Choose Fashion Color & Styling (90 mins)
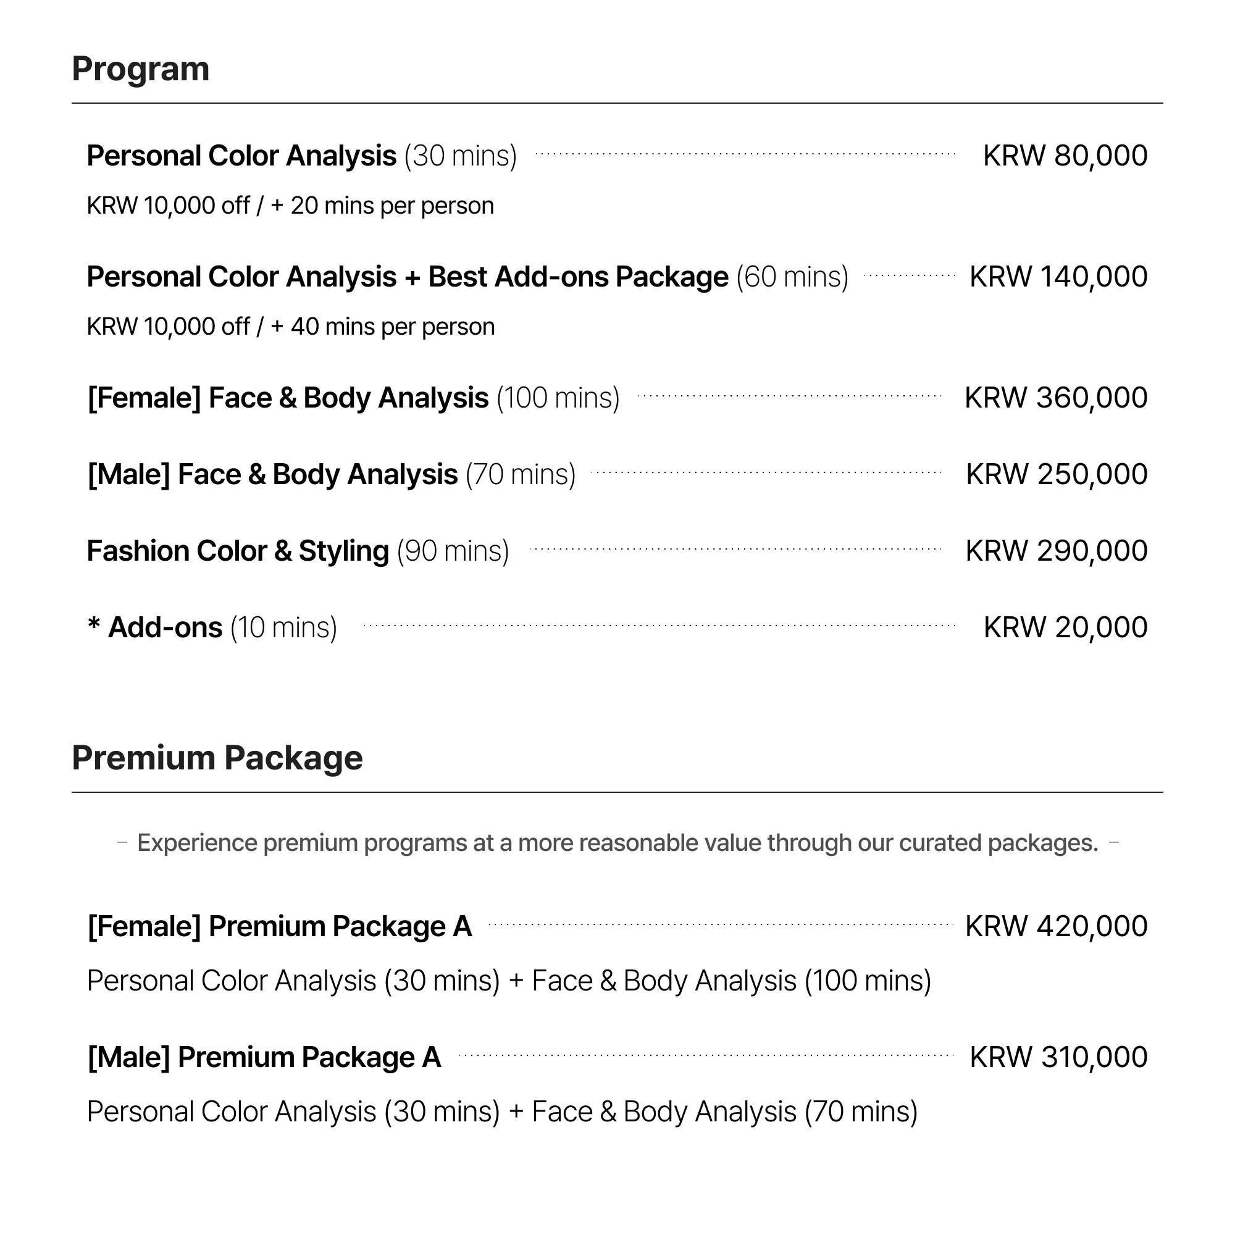This screenshot has width=1235, height=1235. pos(298,551)
